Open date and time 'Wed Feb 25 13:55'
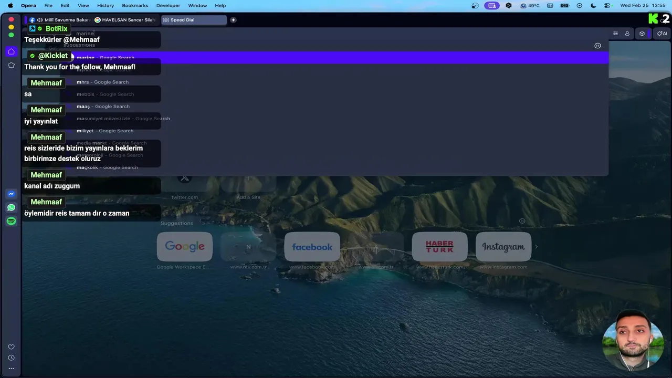Screen dimensions: 672x378 (643, 5)
